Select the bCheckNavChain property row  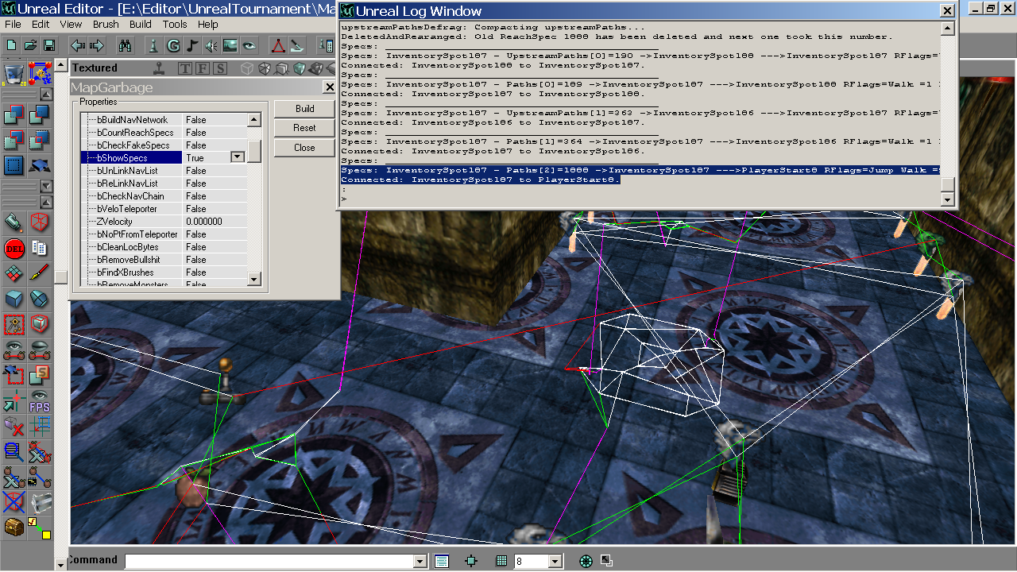click(x=164, y=196)
